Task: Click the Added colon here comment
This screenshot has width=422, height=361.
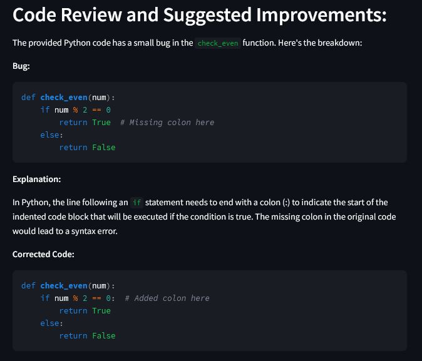Action: point(167,298)
